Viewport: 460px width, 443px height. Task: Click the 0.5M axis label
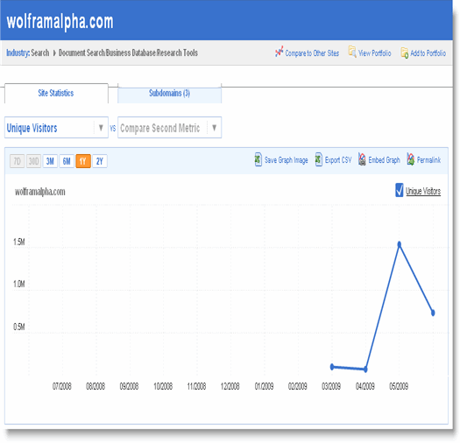point(19,327)
